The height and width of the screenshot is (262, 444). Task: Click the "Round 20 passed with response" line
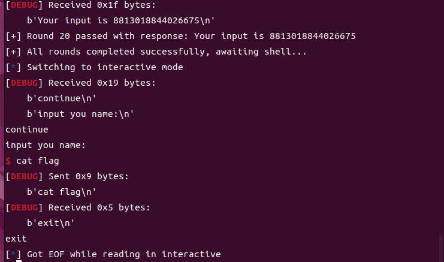tap(180, 37)
